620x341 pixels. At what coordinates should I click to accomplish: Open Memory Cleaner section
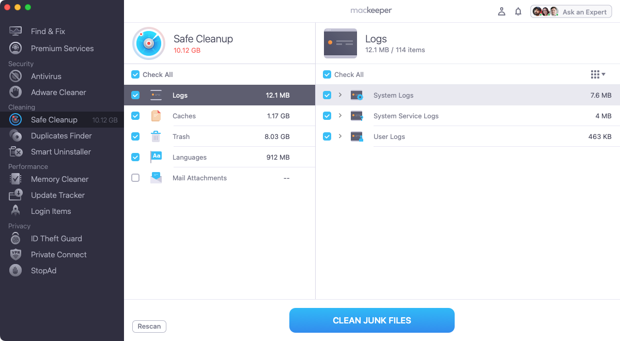coord(60,179)
